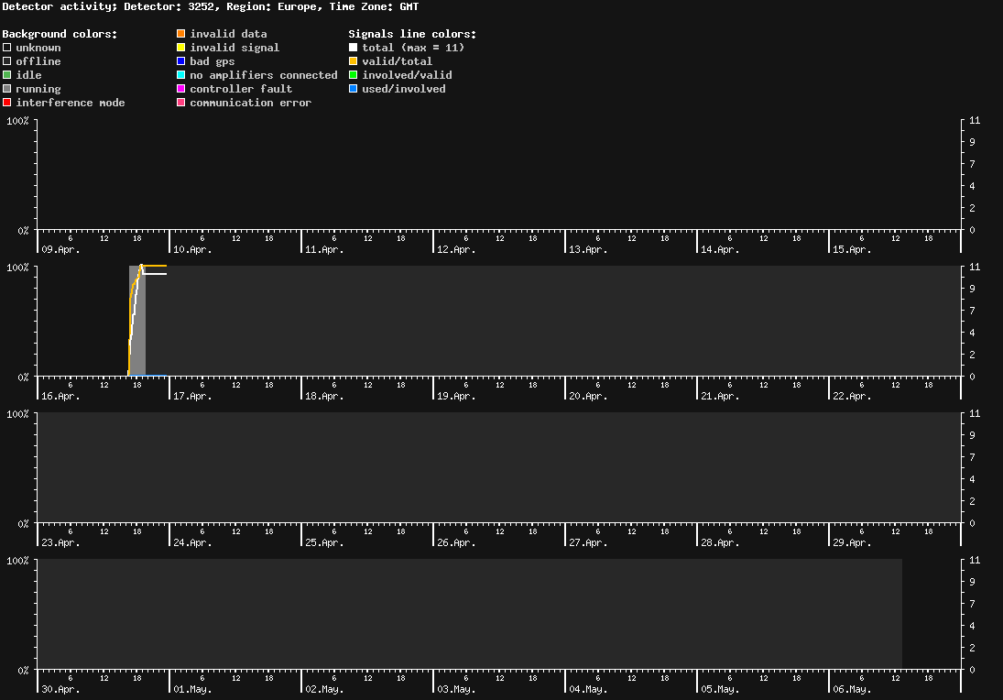Click the 'Signals line colors:' heading
Screen dimensions: 1003x700
click(x=412, y=34)
